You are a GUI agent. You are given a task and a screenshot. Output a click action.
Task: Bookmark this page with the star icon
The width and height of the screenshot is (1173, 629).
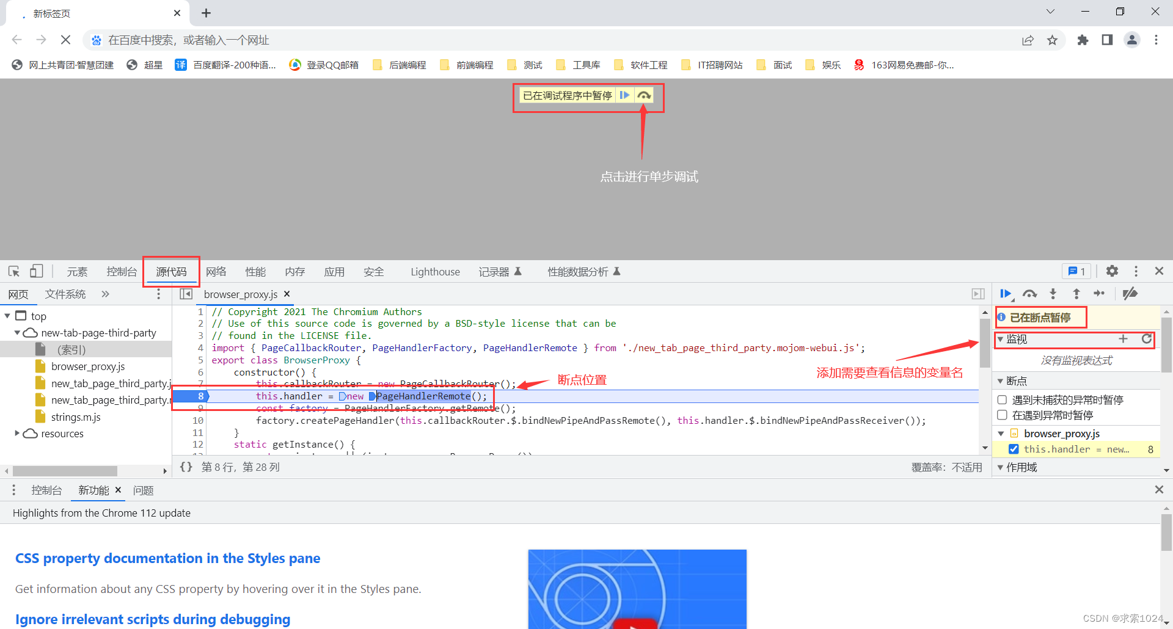[1052, 40]
